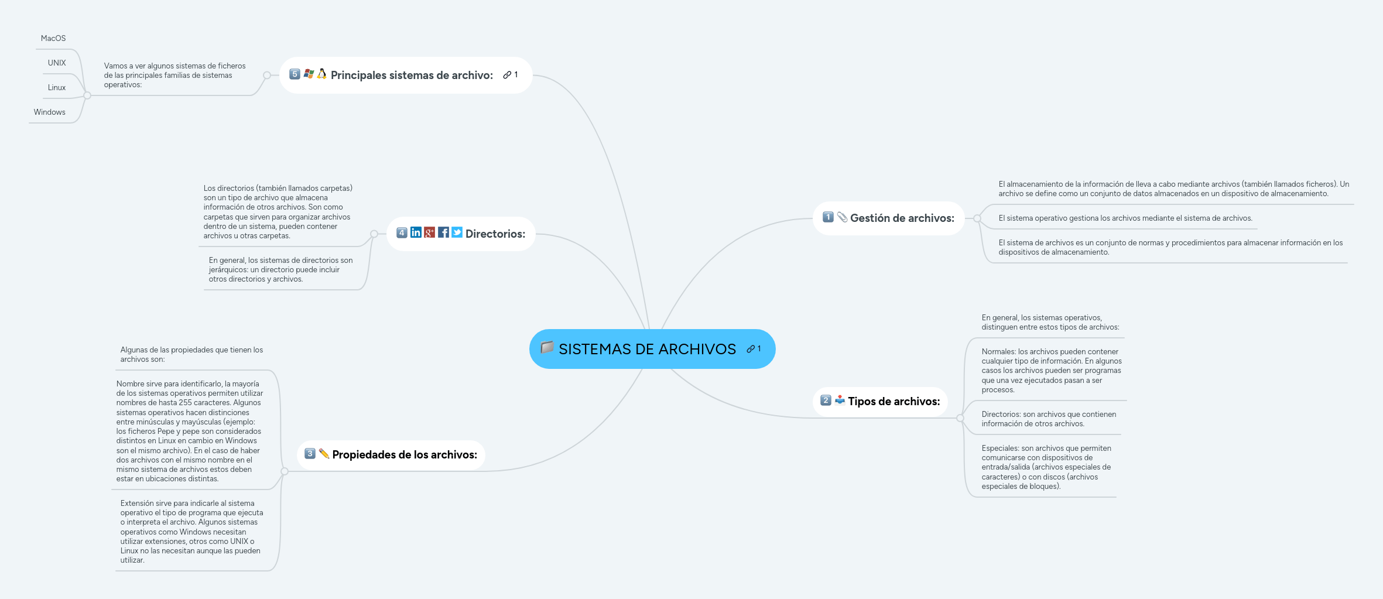This screenshot has width=1383, height=599.
Task: Click the Facebook icon on the 'Directorios' node
Action: click(443, 232)
